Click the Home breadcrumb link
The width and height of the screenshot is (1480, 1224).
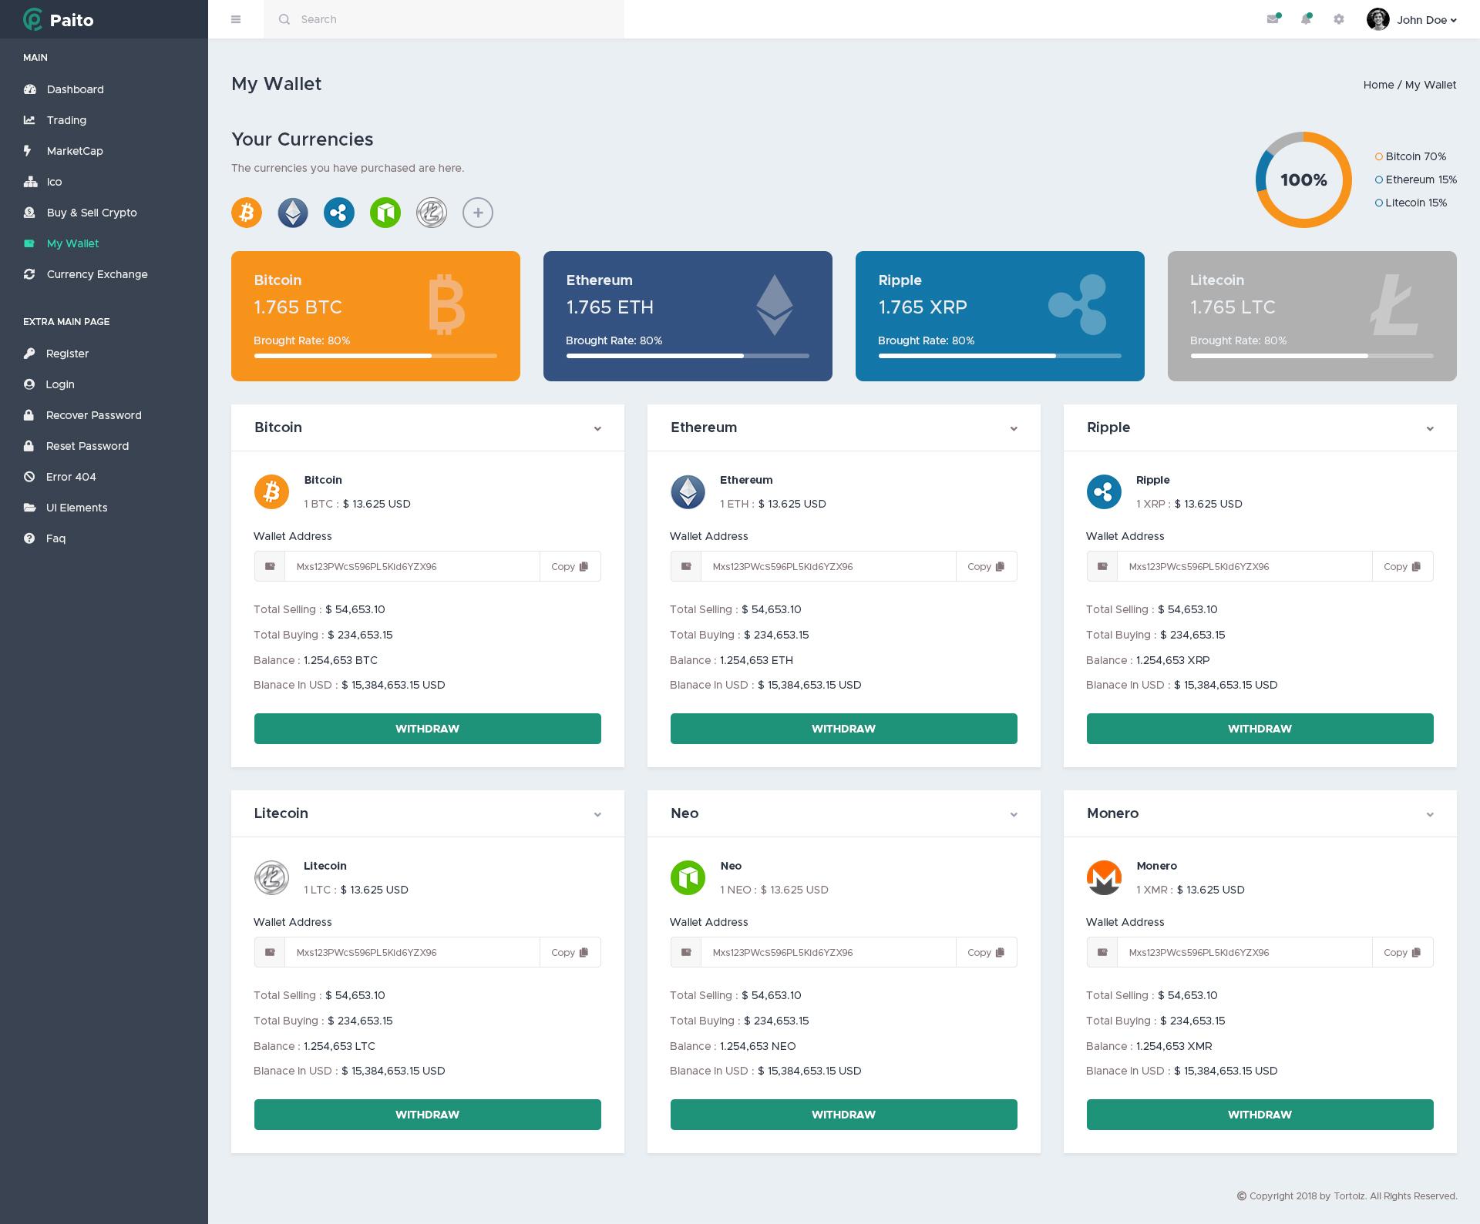(1379, 85)
